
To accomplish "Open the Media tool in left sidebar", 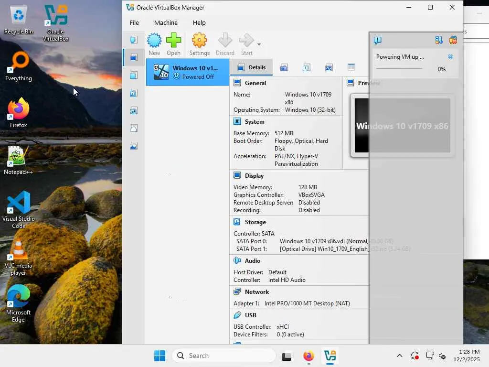I will [x=134, y=93].
